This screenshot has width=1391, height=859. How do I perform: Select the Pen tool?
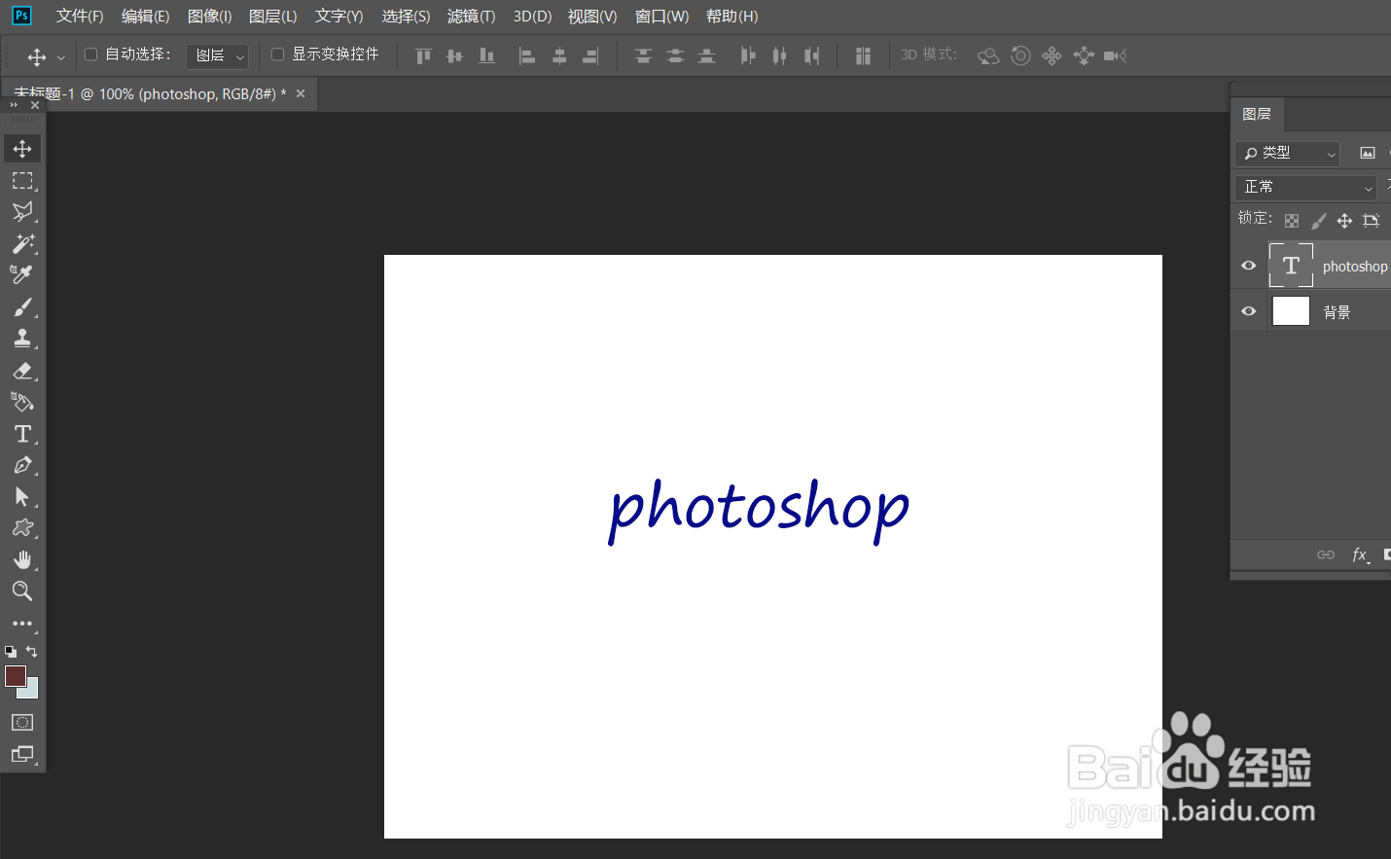[22, 465]
